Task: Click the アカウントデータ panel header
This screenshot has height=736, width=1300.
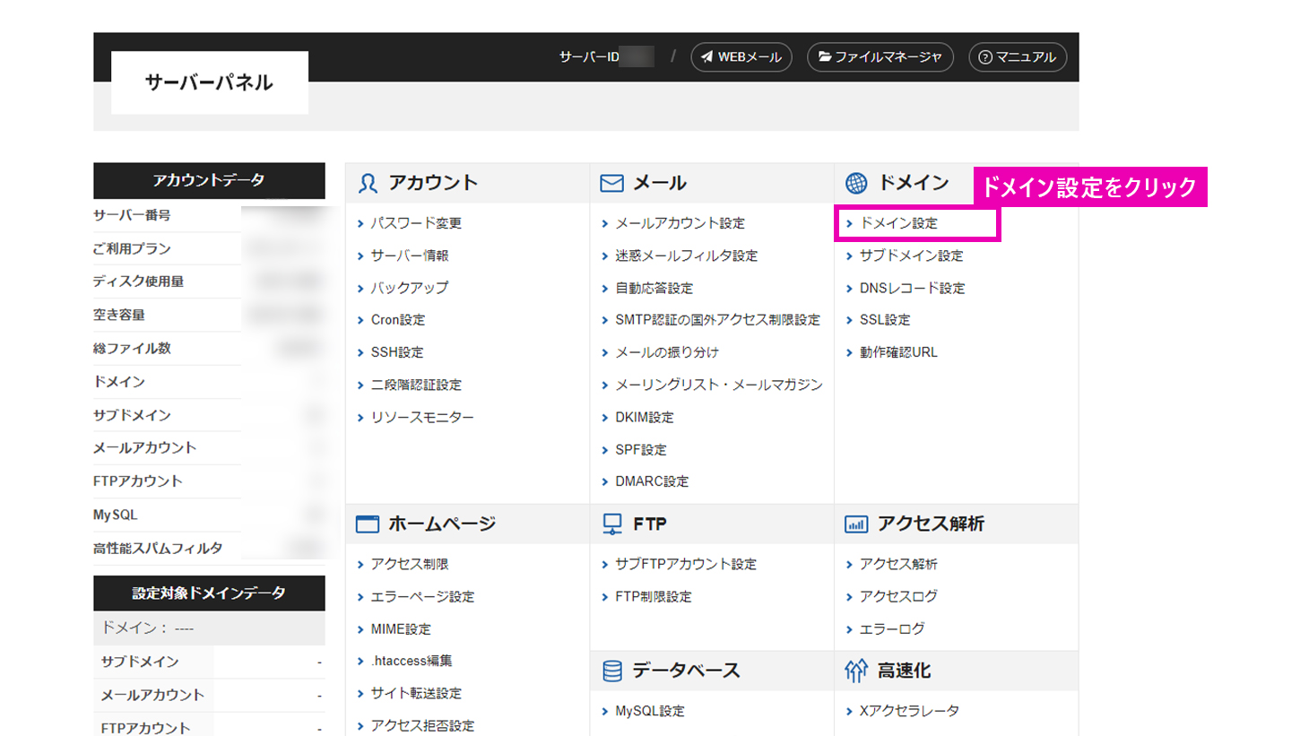Action: point(209,180)
